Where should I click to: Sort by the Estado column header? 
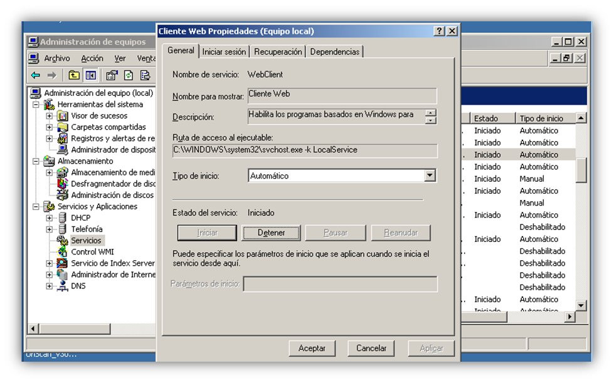click(x=492, y=118)
